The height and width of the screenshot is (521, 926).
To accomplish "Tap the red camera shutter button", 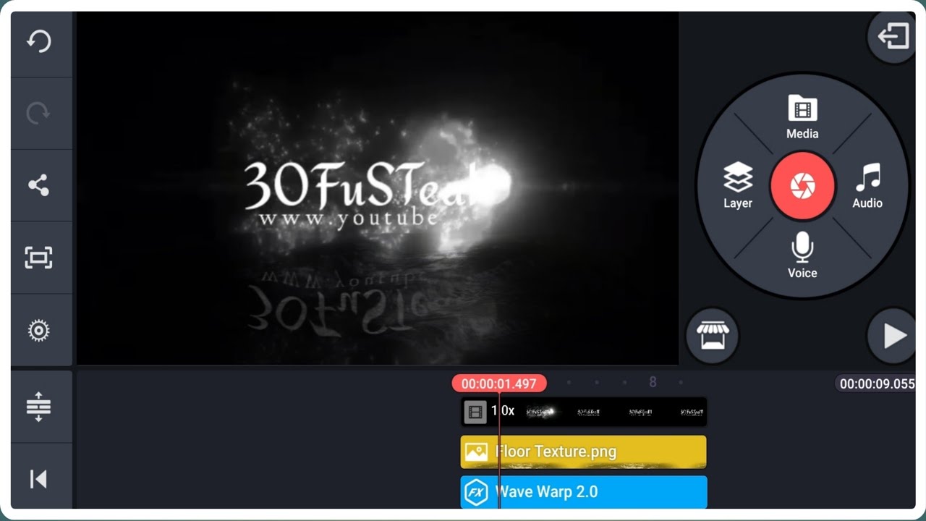I will tap(802, 186).
